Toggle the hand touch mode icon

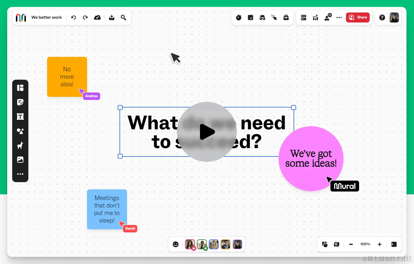point(325,244)
